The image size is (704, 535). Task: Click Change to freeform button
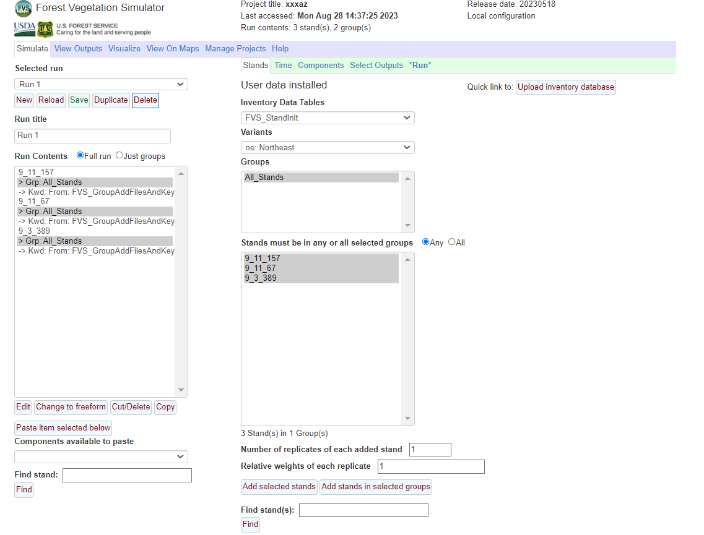[x=71, y=407]
